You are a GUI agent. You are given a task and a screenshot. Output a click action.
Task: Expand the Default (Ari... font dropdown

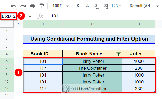pos(144,6)
